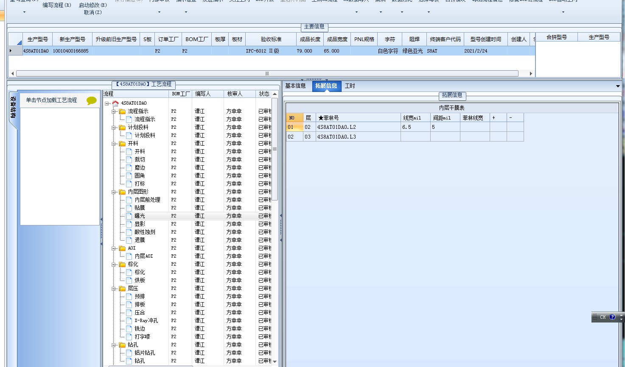The image size is (625, 367).
Task: Click the document icon beside 铝片钻孔
Action: [x=129, y=353]
